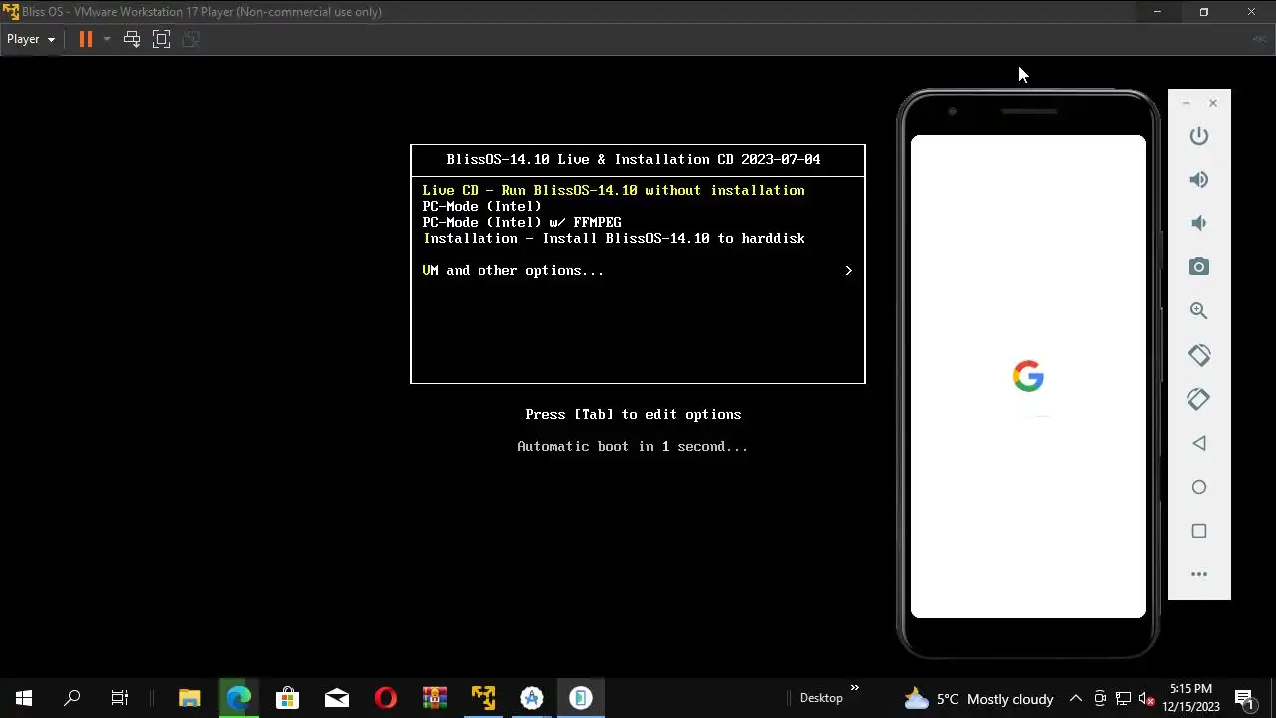
Task: Lower emulator volume with volume down icon
Action: (x=1199, y=223)
